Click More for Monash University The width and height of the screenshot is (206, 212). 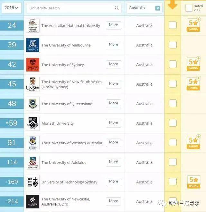tap(114, 123)
